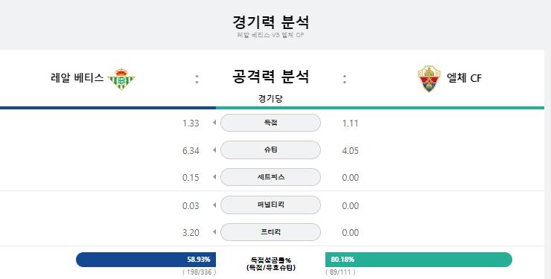
Task: Open the 세트피스 stat category
Action: pyautogui.click(x=270, y=177)
